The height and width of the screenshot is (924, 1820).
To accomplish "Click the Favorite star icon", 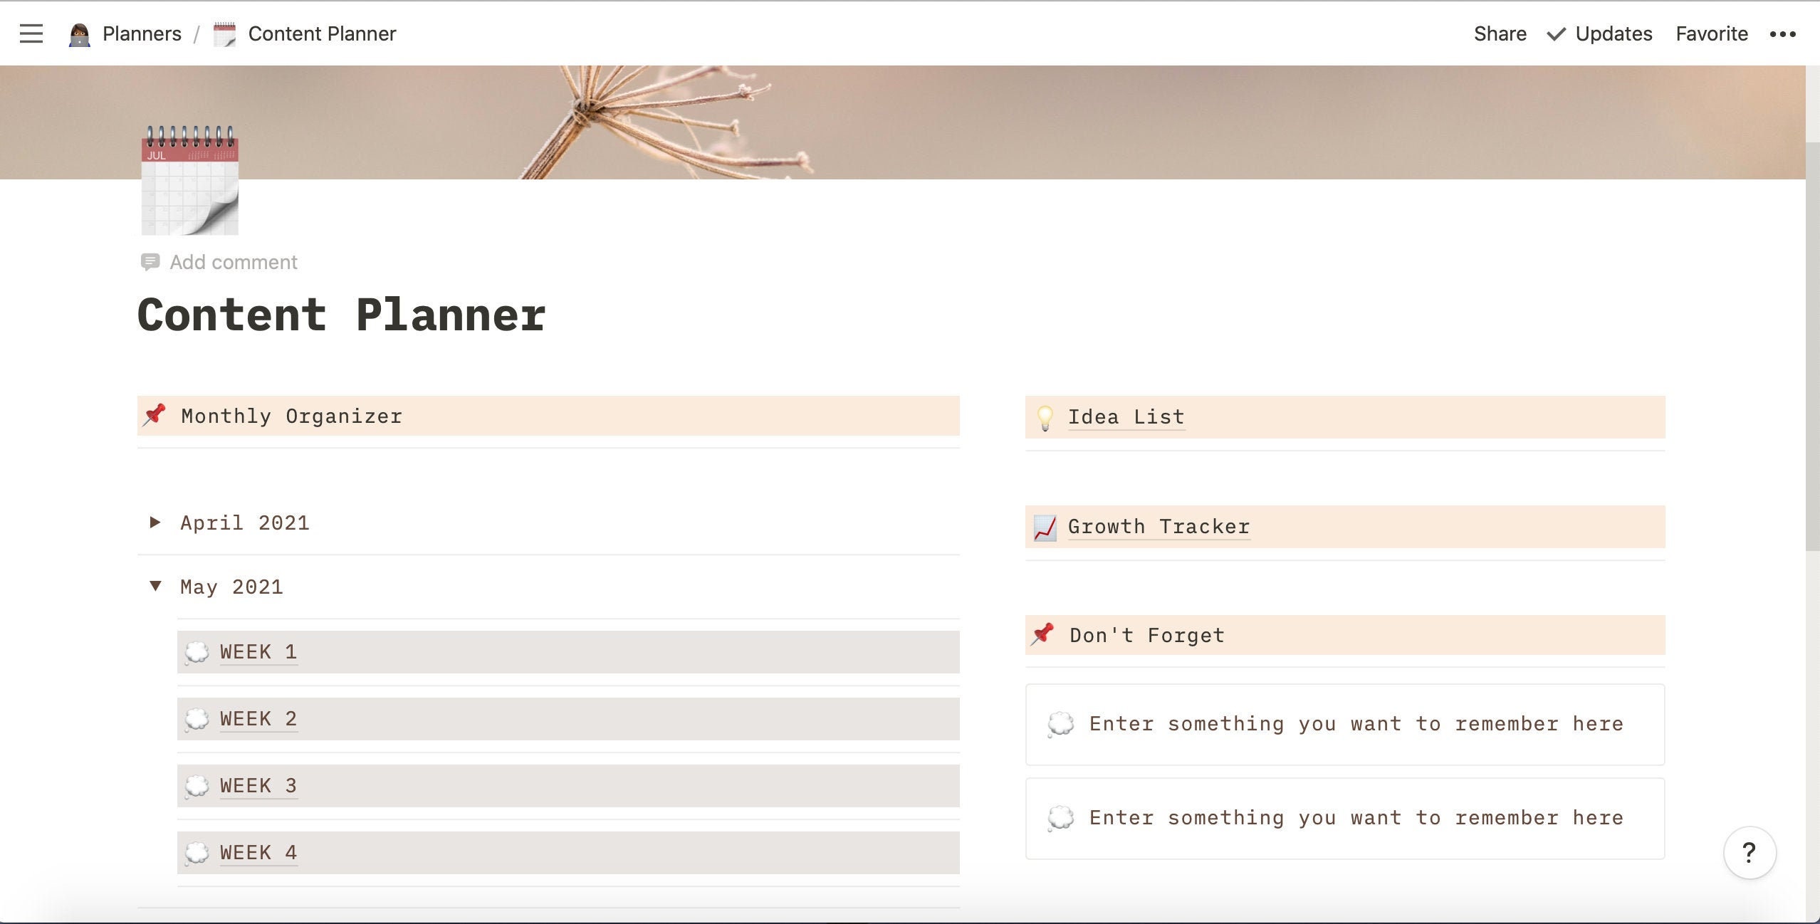I will (1712, 32).
